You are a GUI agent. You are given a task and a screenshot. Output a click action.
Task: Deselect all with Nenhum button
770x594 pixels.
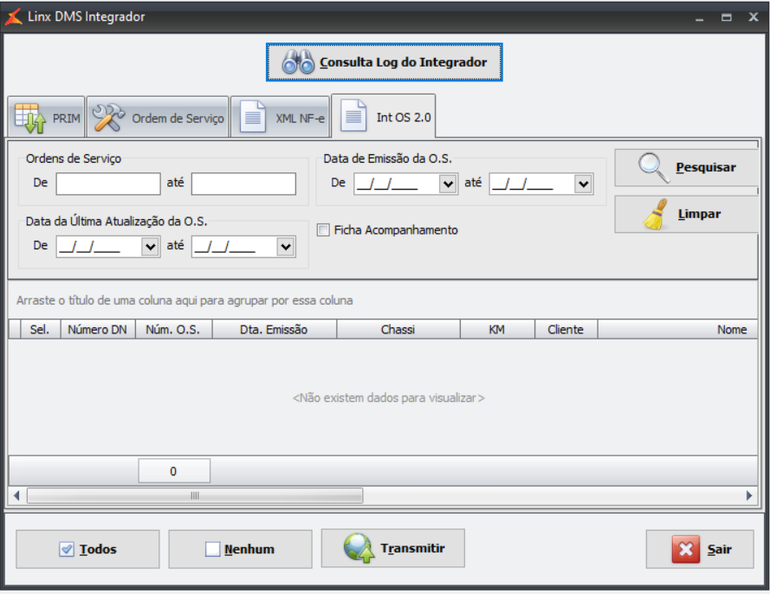coord(240,549)
